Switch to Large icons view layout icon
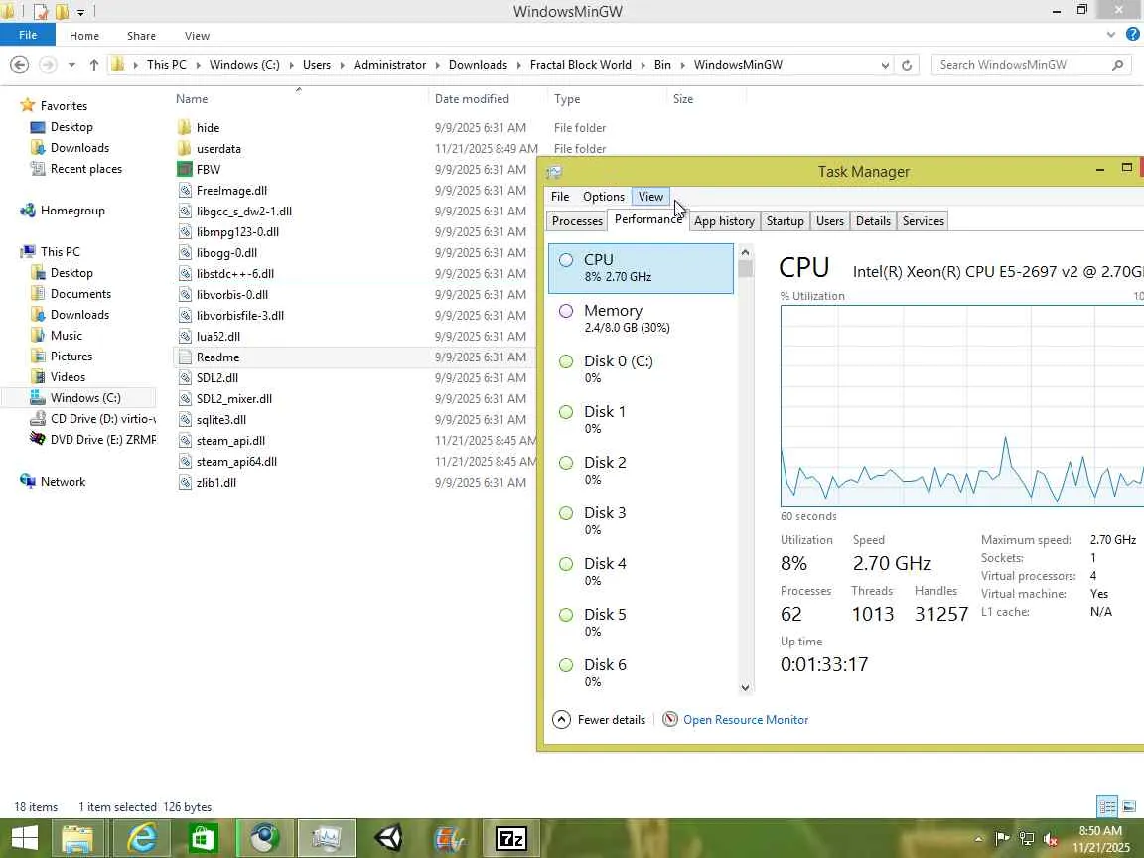The image size is (1144, 858). [1129, 807]
